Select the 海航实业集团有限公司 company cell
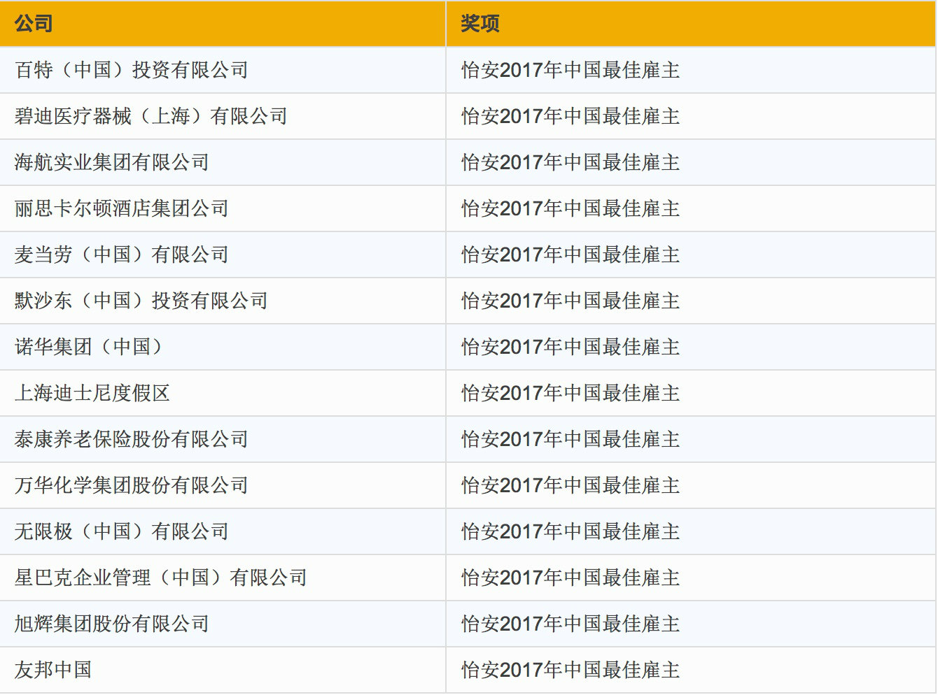938x695 pixels. [112, 162]
